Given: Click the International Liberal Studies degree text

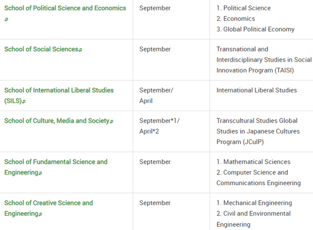Looking at the screenshot, I should [257, 90].
